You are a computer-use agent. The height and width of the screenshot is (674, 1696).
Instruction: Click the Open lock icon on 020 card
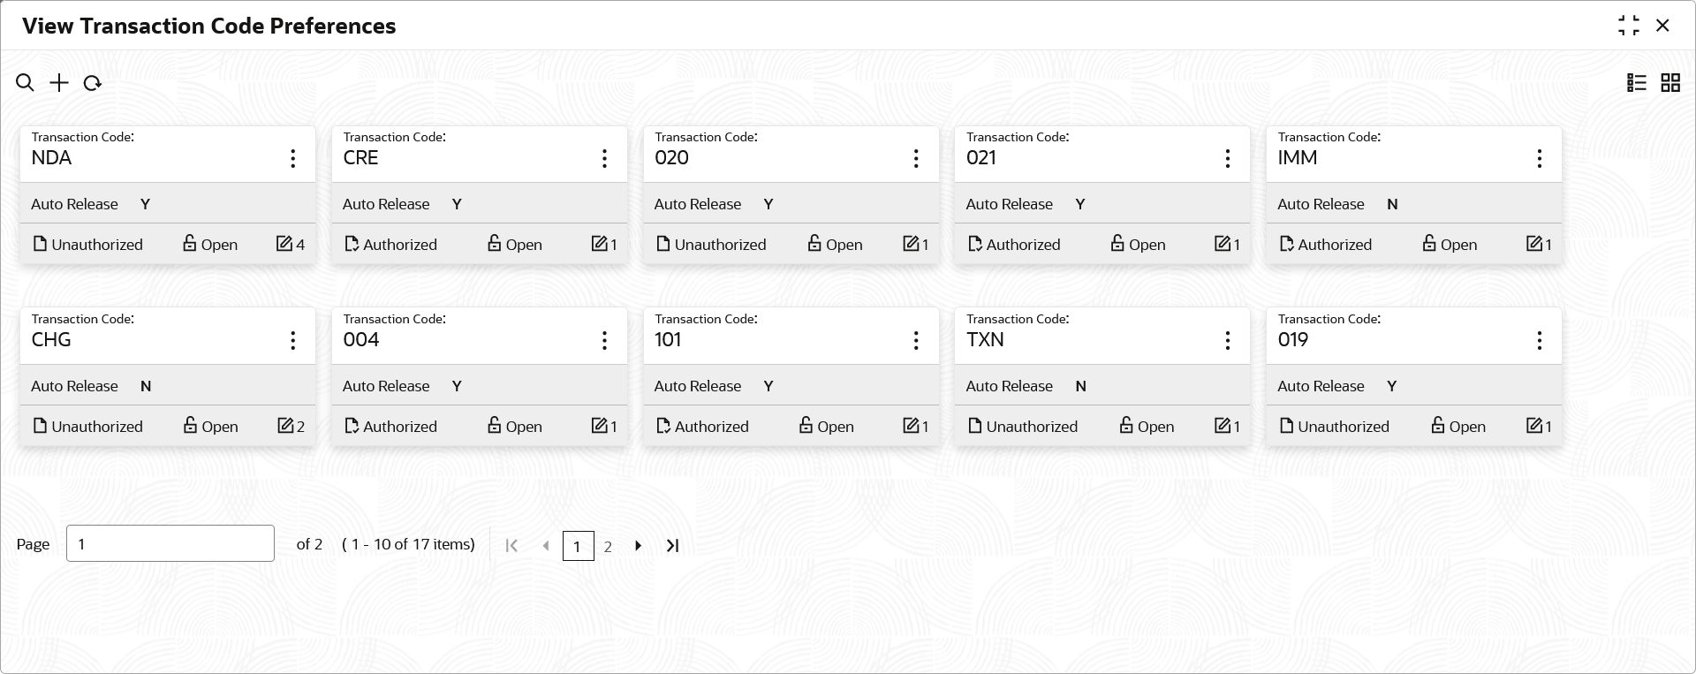click(x=814, y=243)
